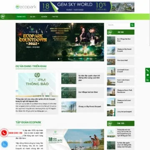Screen dimensions: 150x150
Task: Open sidebar thumbnail for Eco Village Sai Gon River
Action: point(111,40)
